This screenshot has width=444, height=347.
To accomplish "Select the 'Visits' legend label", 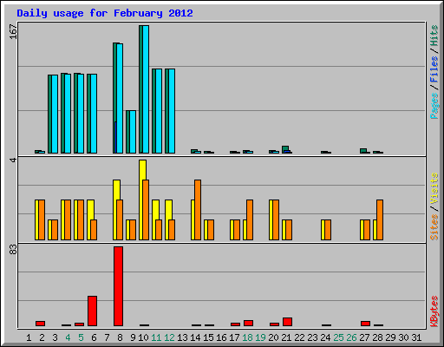I will (x=434, y=188).
